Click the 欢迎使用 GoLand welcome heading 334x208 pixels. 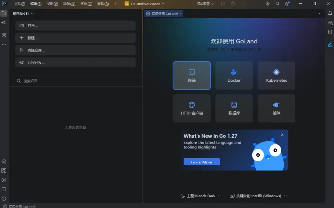pyautogui.click(x=234, y=41)
